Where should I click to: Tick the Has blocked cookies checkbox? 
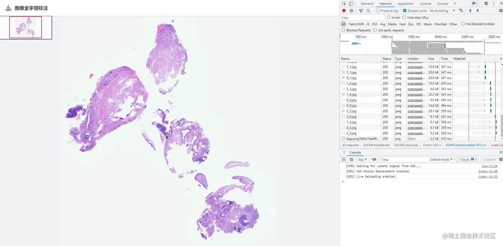463,24
